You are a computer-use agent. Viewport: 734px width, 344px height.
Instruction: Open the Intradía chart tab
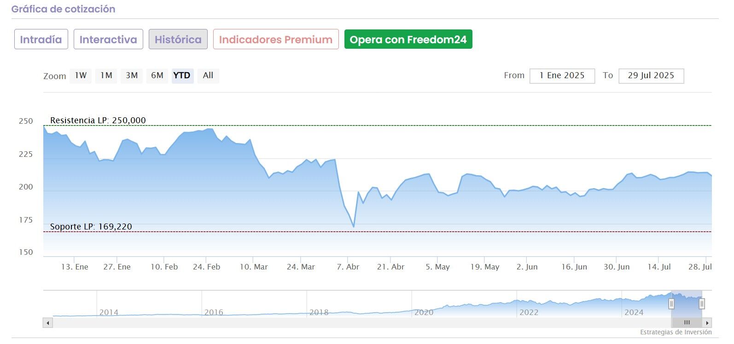[41, 40]
